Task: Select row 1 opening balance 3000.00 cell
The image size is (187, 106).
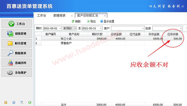Action: [97, 39]
